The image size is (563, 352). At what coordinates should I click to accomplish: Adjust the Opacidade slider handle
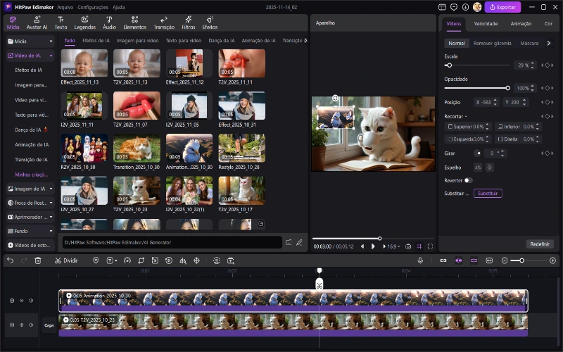coord(508,88)
